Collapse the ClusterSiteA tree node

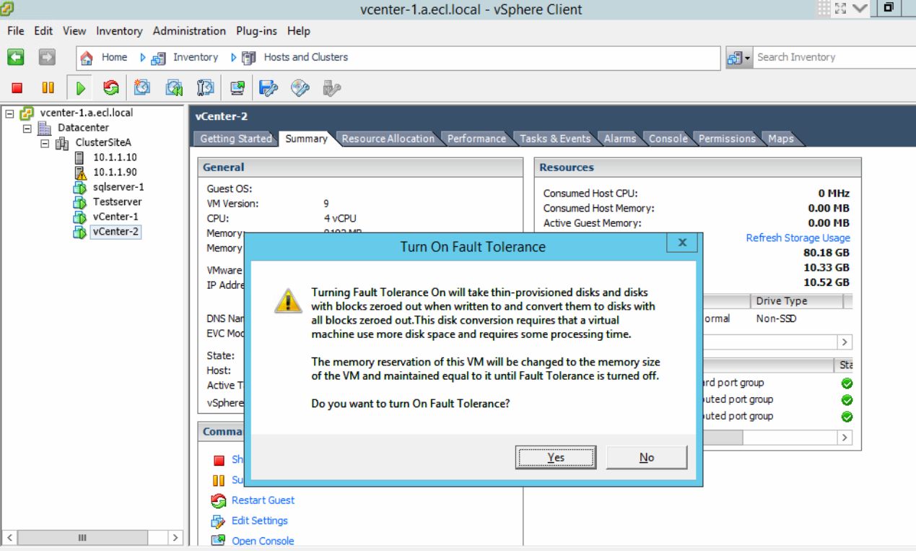click(45, 144)
